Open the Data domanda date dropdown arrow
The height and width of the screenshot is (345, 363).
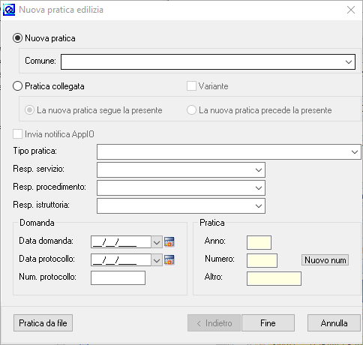click(157, 242)
